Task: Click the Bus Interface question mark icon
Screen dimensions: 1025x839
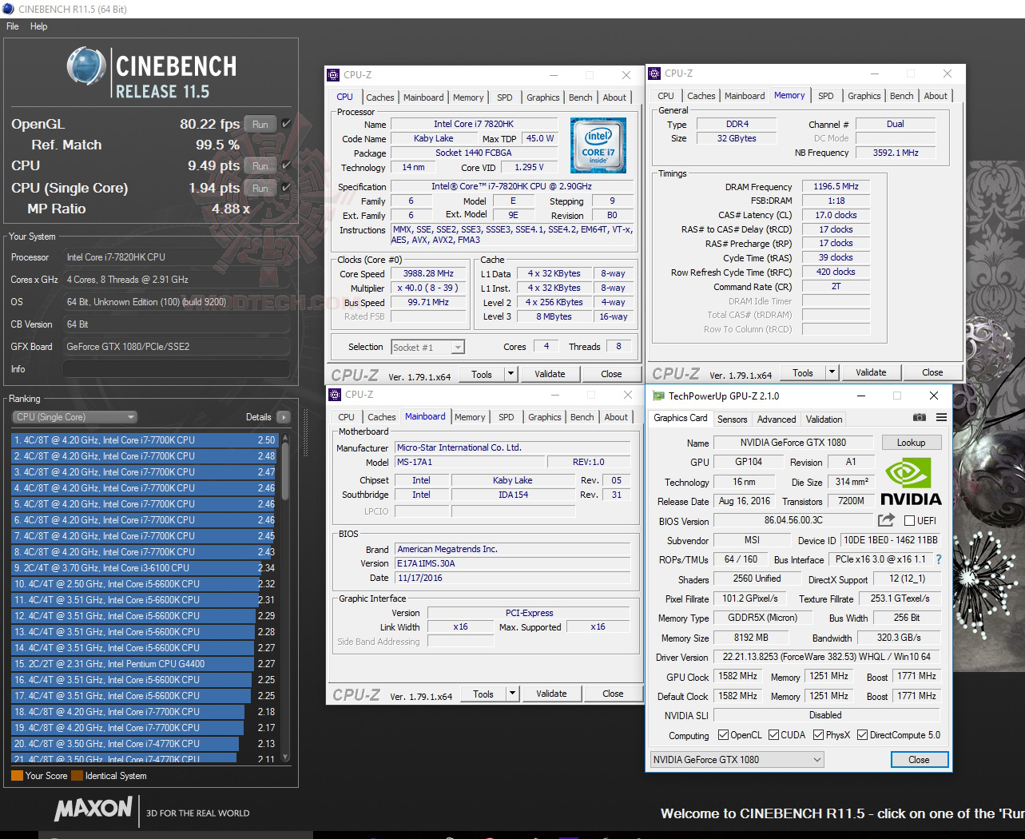Action: [x=939, y=559]
